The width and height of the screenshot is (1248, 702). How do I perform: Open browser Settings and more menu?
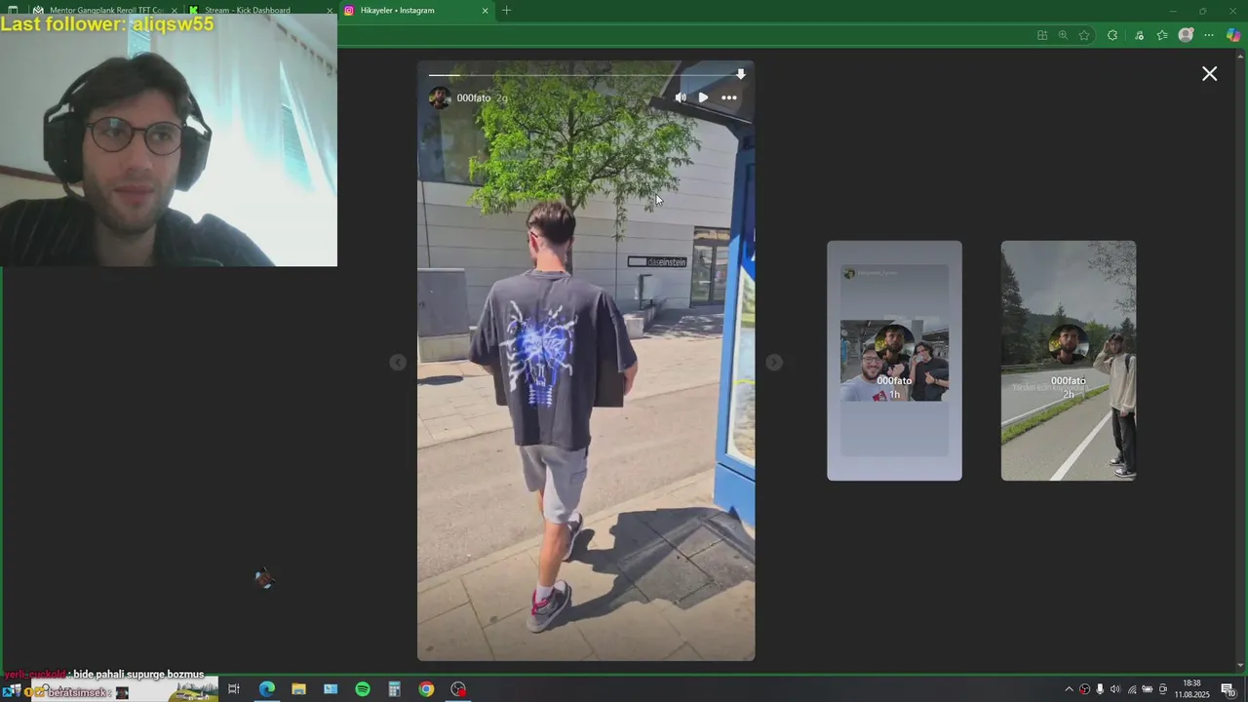point(1209,35)
